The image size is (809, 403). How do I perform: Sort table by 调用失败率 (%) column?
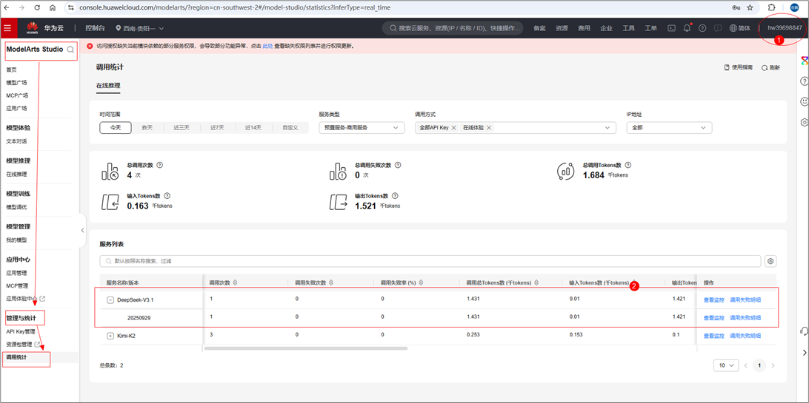click(x=422, y=282)
